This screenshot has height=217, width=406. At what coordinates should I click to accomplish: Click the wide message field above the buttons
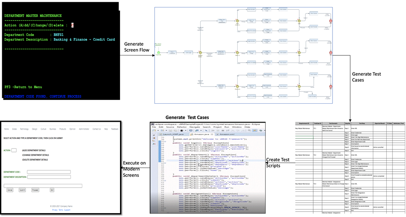pos(43,186)
